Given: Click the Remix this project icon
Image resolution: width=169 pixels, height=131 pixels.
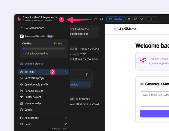Looking at the screenshot, I should point(21,78).
